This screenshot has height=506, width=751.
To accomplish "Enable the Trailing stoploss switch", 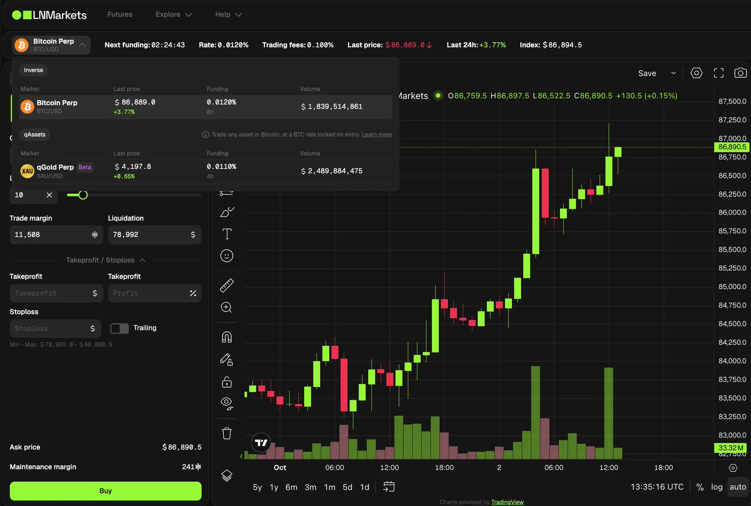I will coord(120,328).
